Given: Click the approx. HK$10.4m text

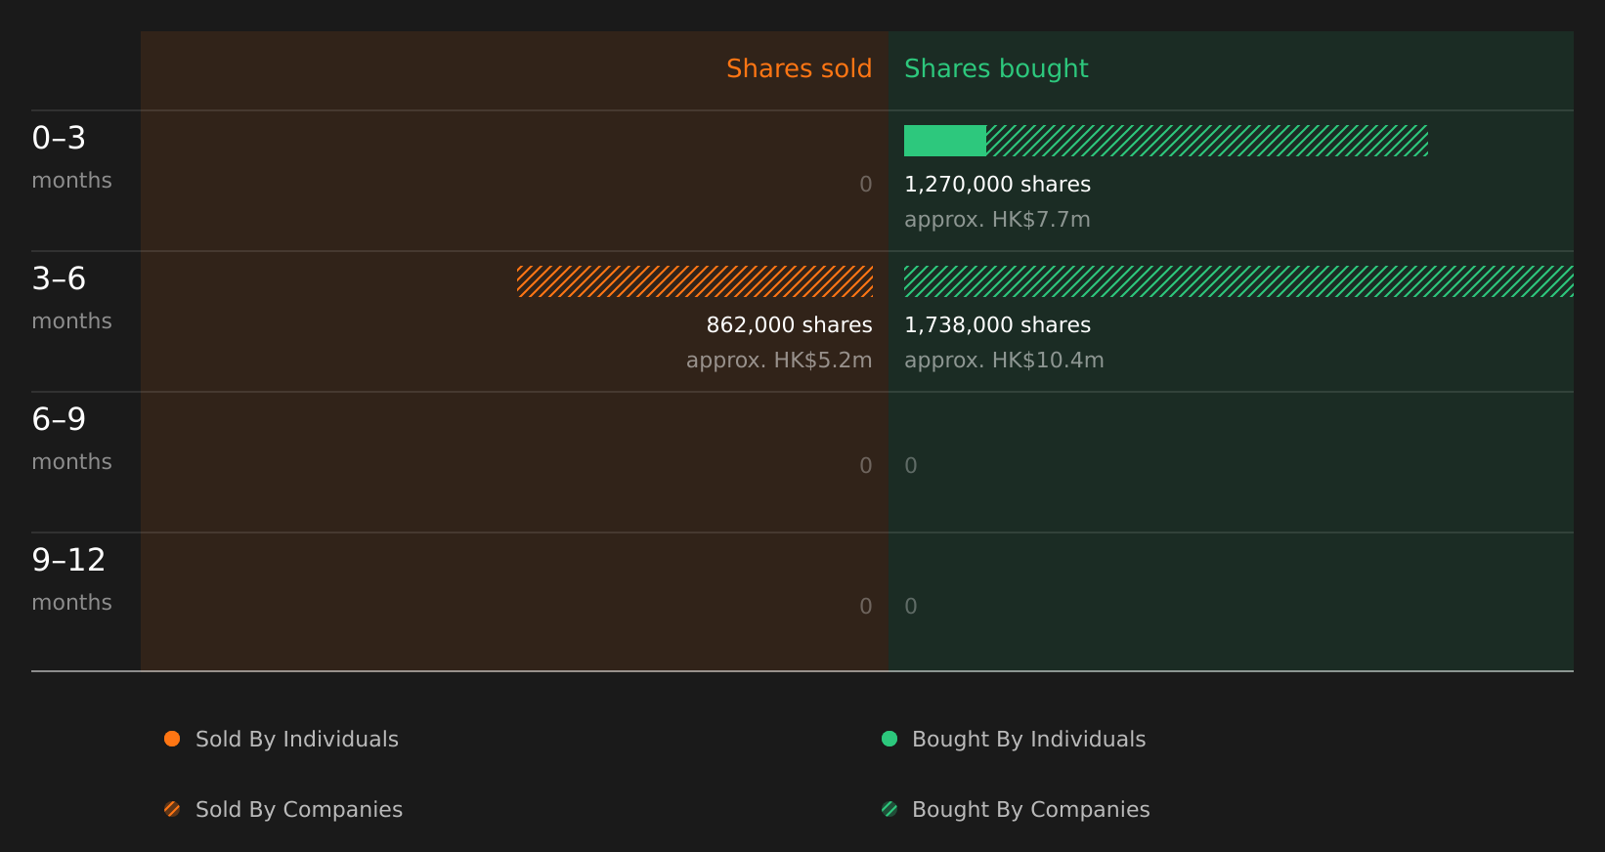Looking at the screenshot, I should click(1004, 361).
